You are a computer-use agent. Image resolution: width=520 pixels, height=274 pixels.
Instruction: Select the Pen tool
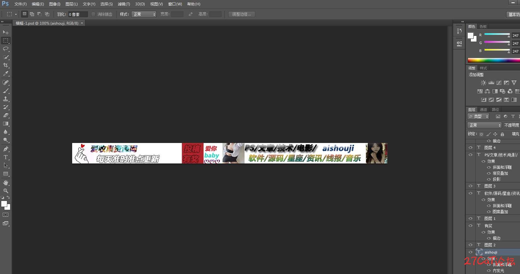[6, 149]
